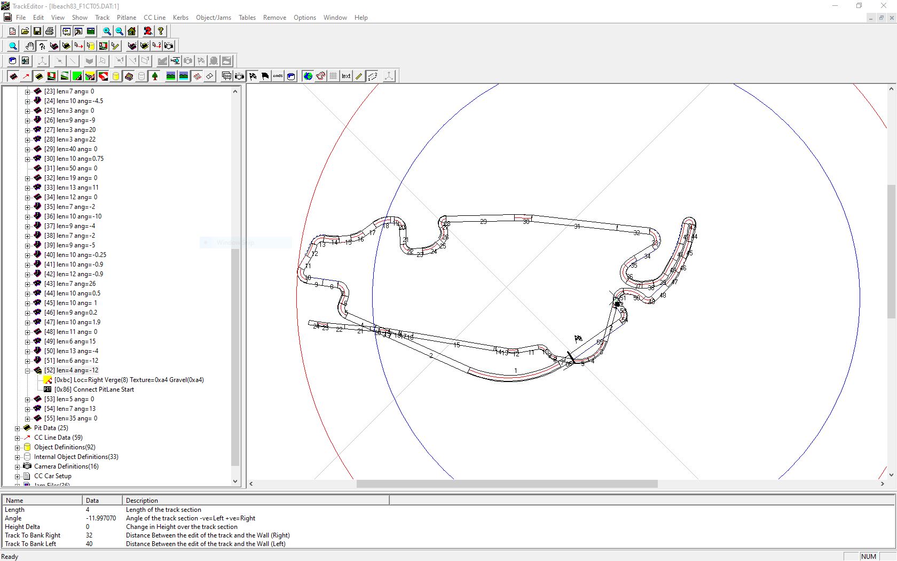Image resolution: width=897 pixels, height=561 pixels.
Task: Toggle the 'text' labels display button
Action: pos(346,76)
